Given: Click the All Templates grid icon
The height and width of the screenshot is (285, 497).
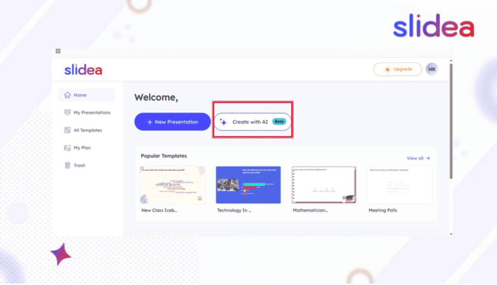Looking at the screenshot, I should coord(67,130).
